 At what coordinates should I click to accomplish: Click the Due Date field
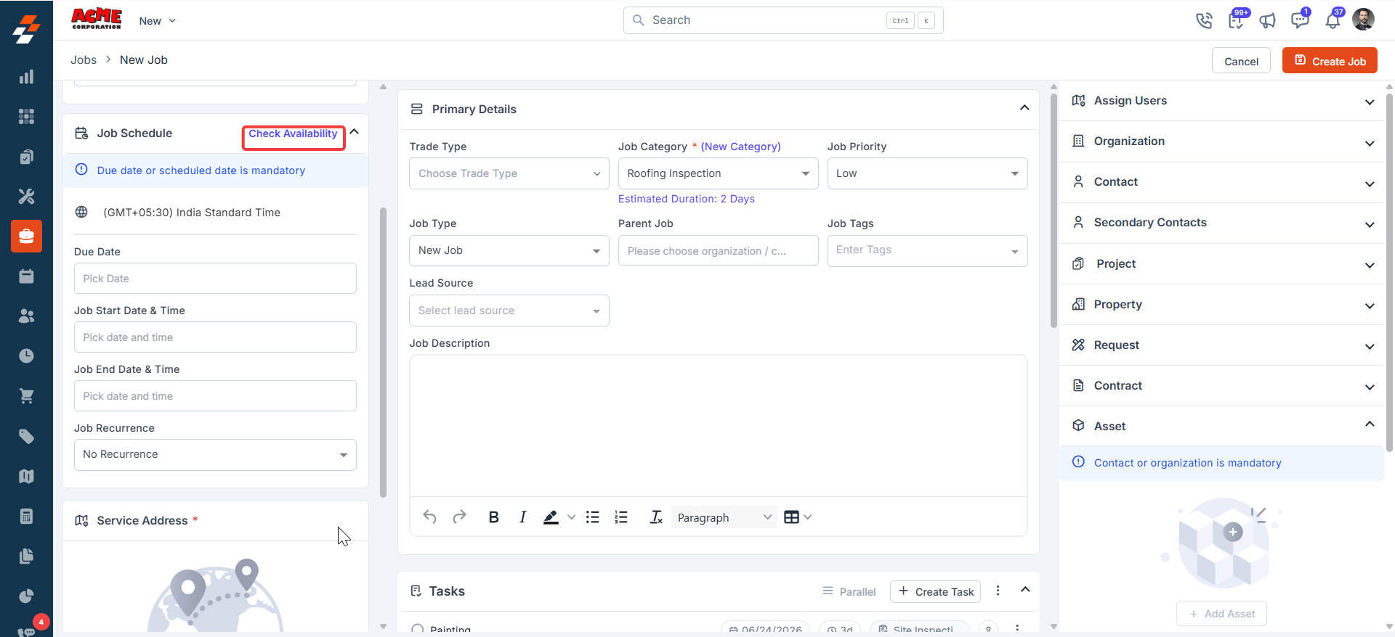pyautogui.click(x=215, y=279)
